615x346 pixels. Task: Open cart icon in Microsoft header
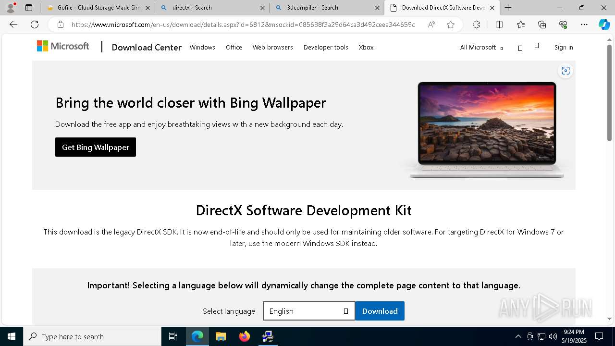click(x=537, y=46)
